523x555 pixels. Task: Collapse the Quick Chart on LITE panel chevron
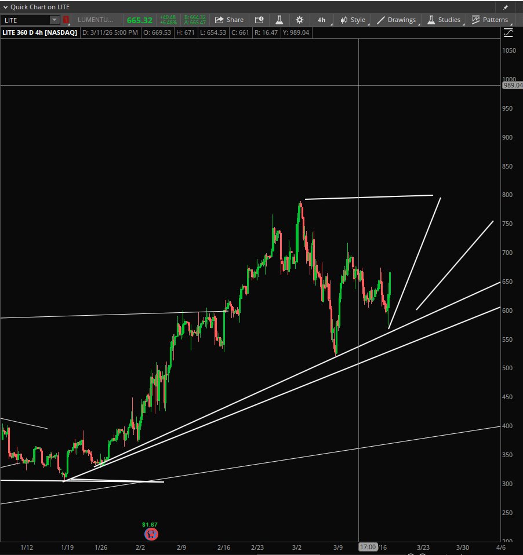coord(5,7)
